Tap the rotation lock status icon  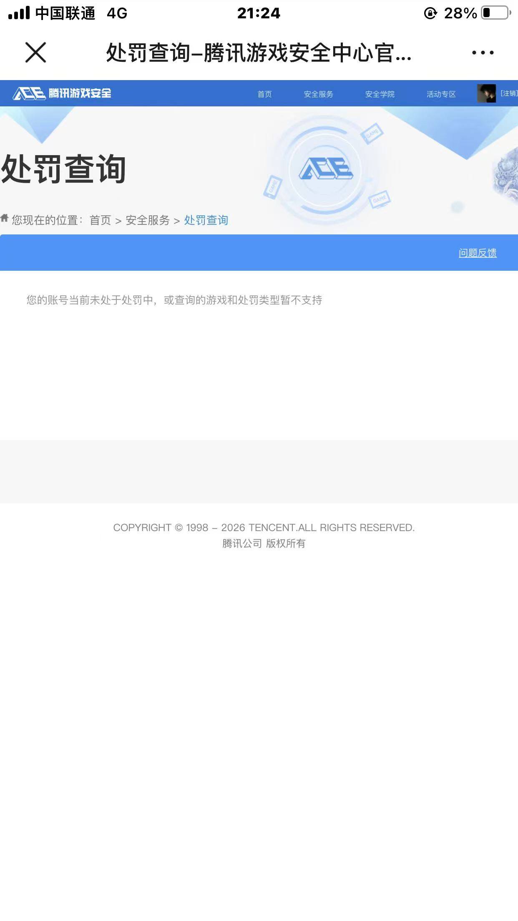tap(430, 13)
